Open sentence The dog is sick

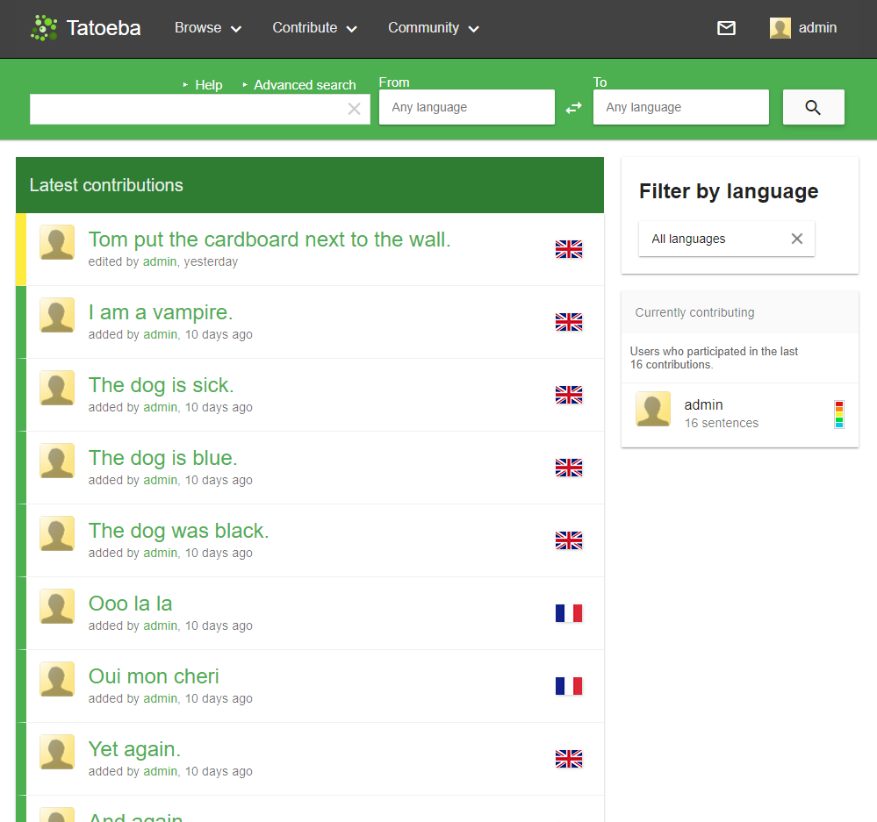[161, 385]
